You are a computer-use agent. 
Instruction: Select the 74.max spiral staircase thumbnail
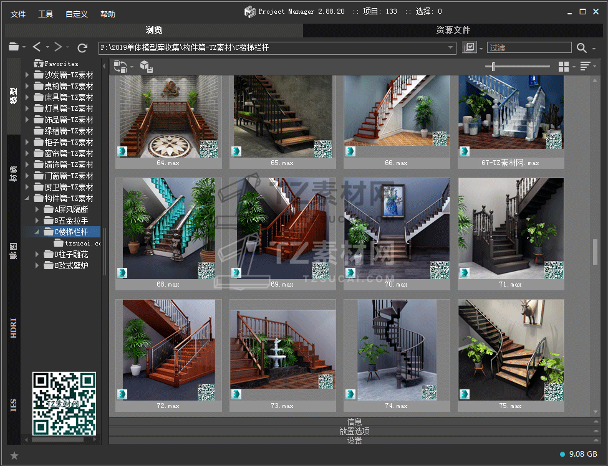(397, 350)
